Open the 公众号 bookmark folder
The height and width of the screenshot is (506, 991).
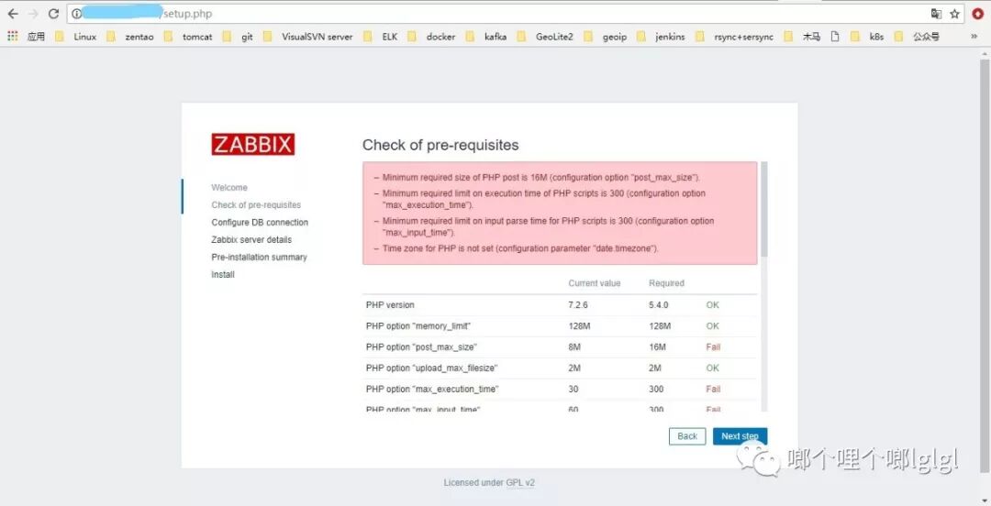917,37
